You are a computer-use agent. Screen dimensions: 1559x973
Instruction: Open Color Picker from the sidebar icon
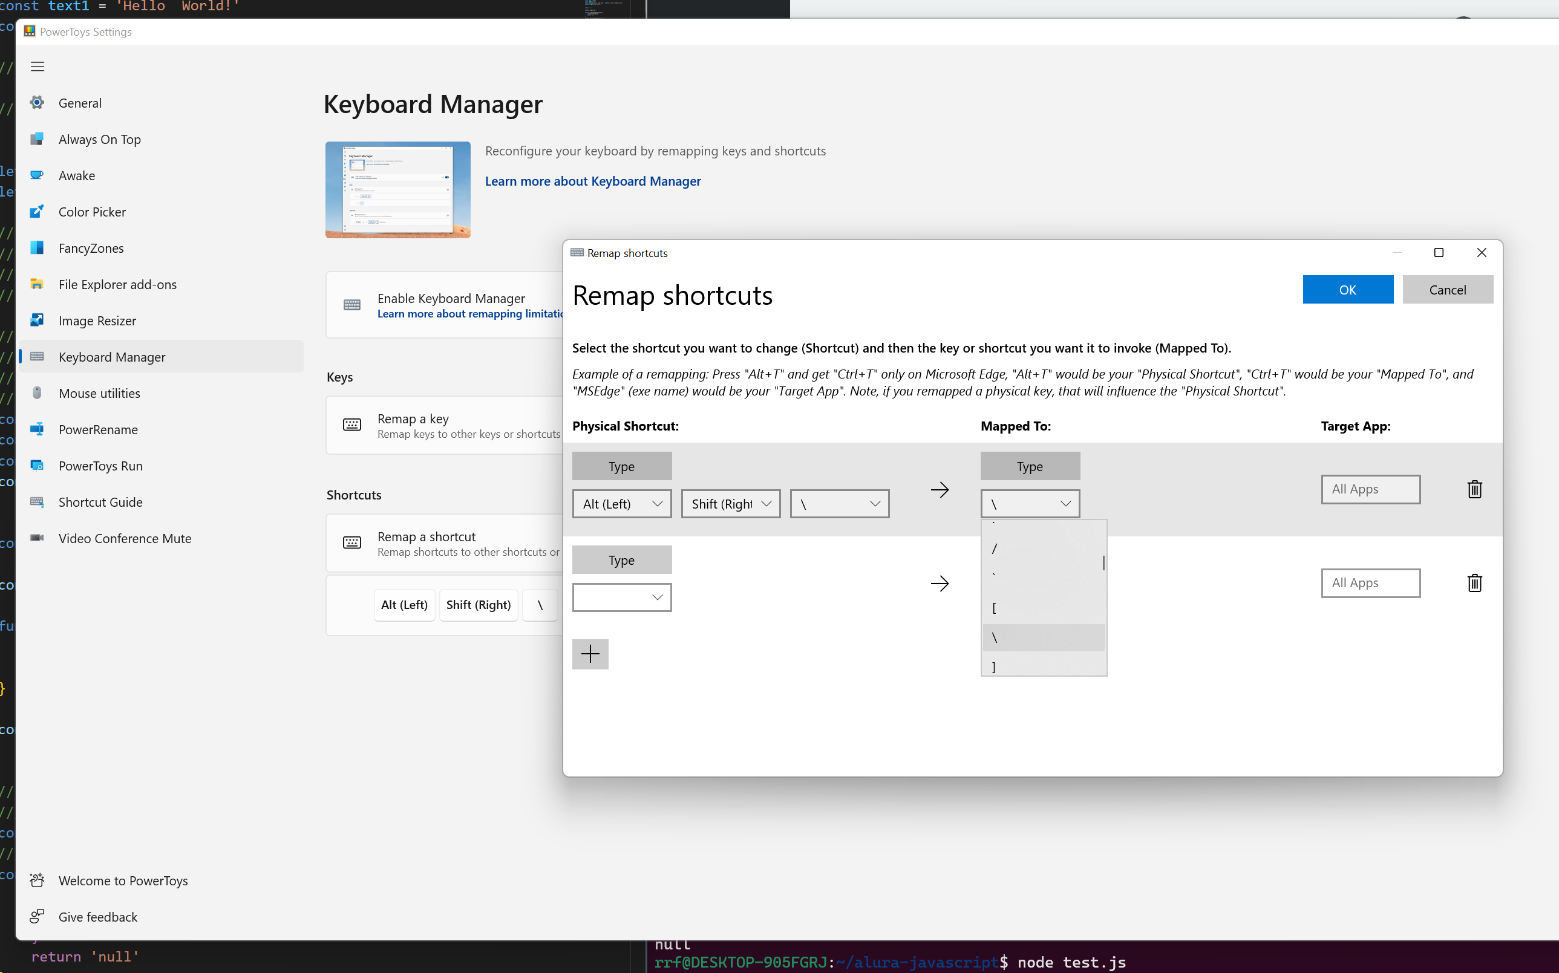click(x=37, y=212)
